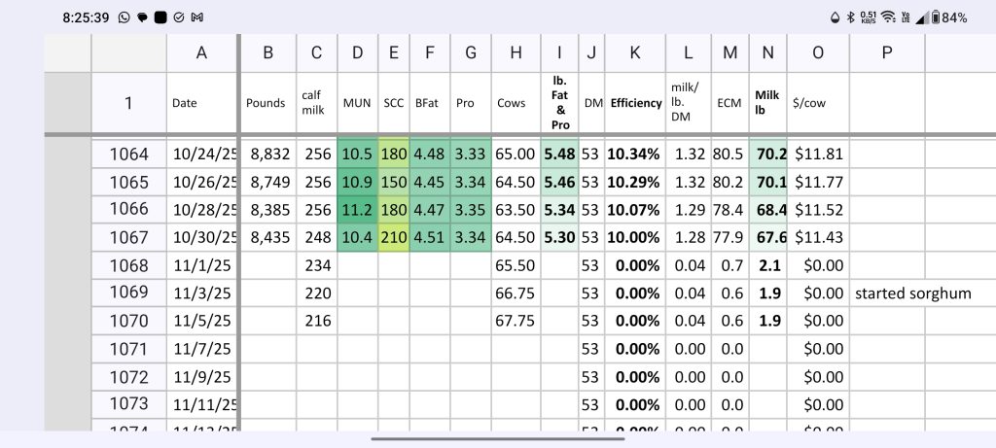Select the Efficiency header cell
The width and height of the screenshot is (996, 448).
click(635, 102)
